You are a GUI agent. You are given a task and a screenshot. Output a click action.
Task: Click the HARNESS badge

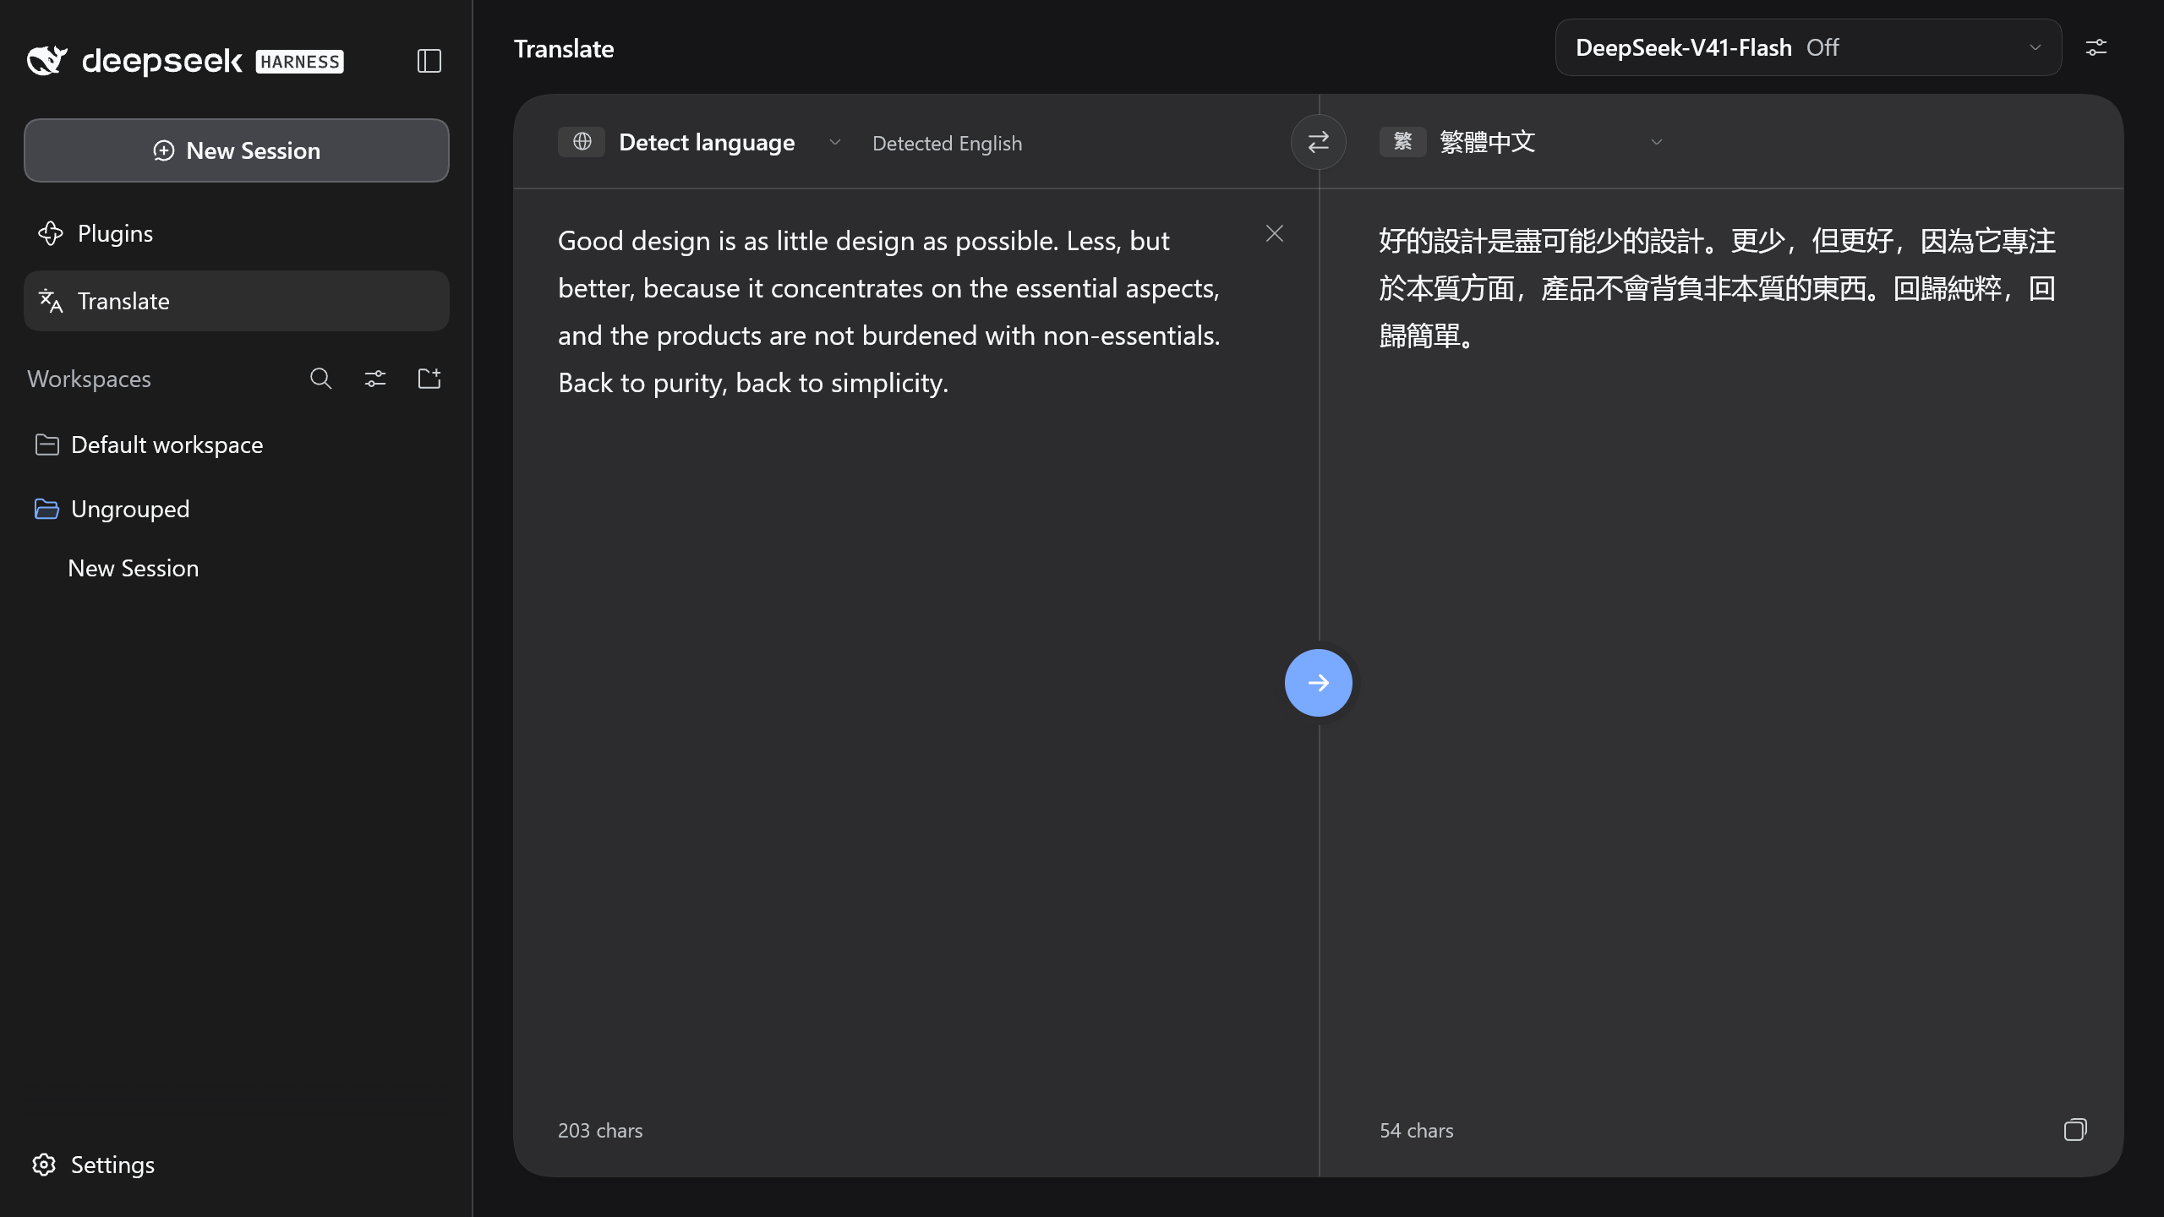point(299,62)
